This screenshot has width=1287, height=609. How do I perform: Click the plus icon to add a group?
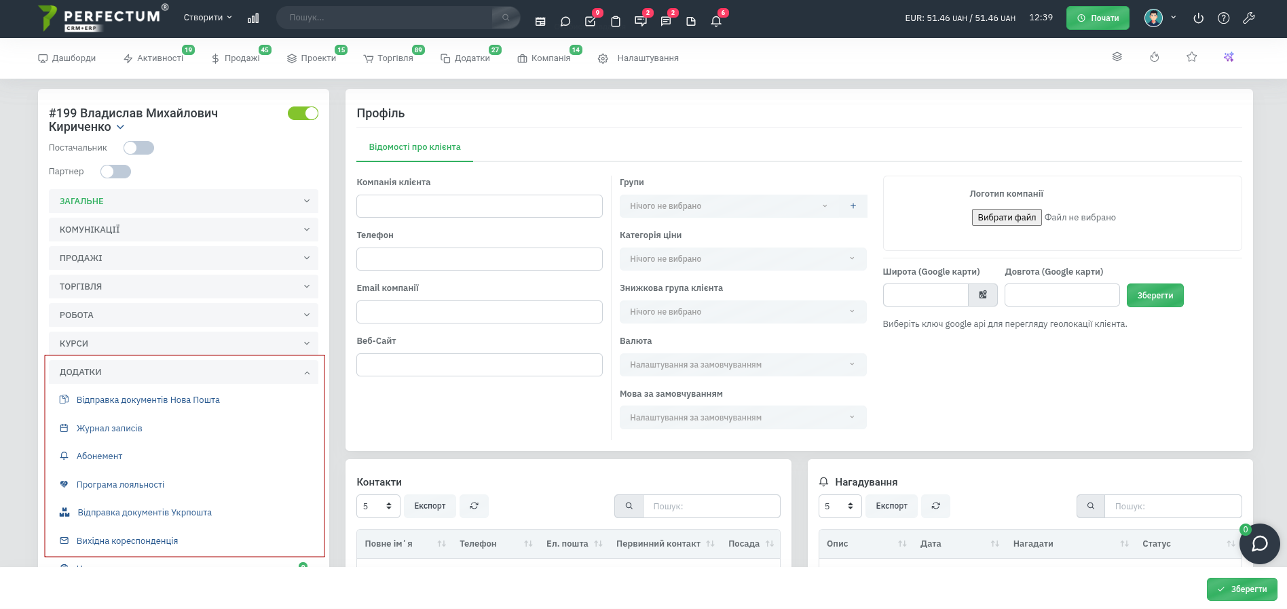[853, 206]
